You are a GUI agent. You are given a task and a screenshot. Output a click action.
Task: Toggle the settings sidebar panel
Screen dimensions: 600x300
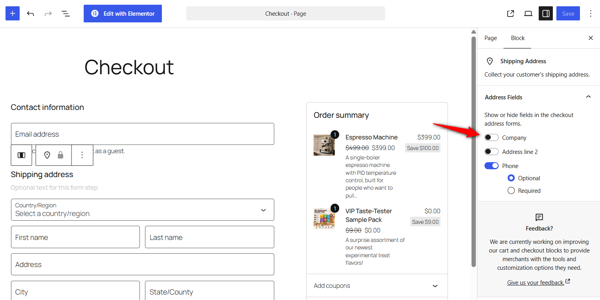coord(546,13)
